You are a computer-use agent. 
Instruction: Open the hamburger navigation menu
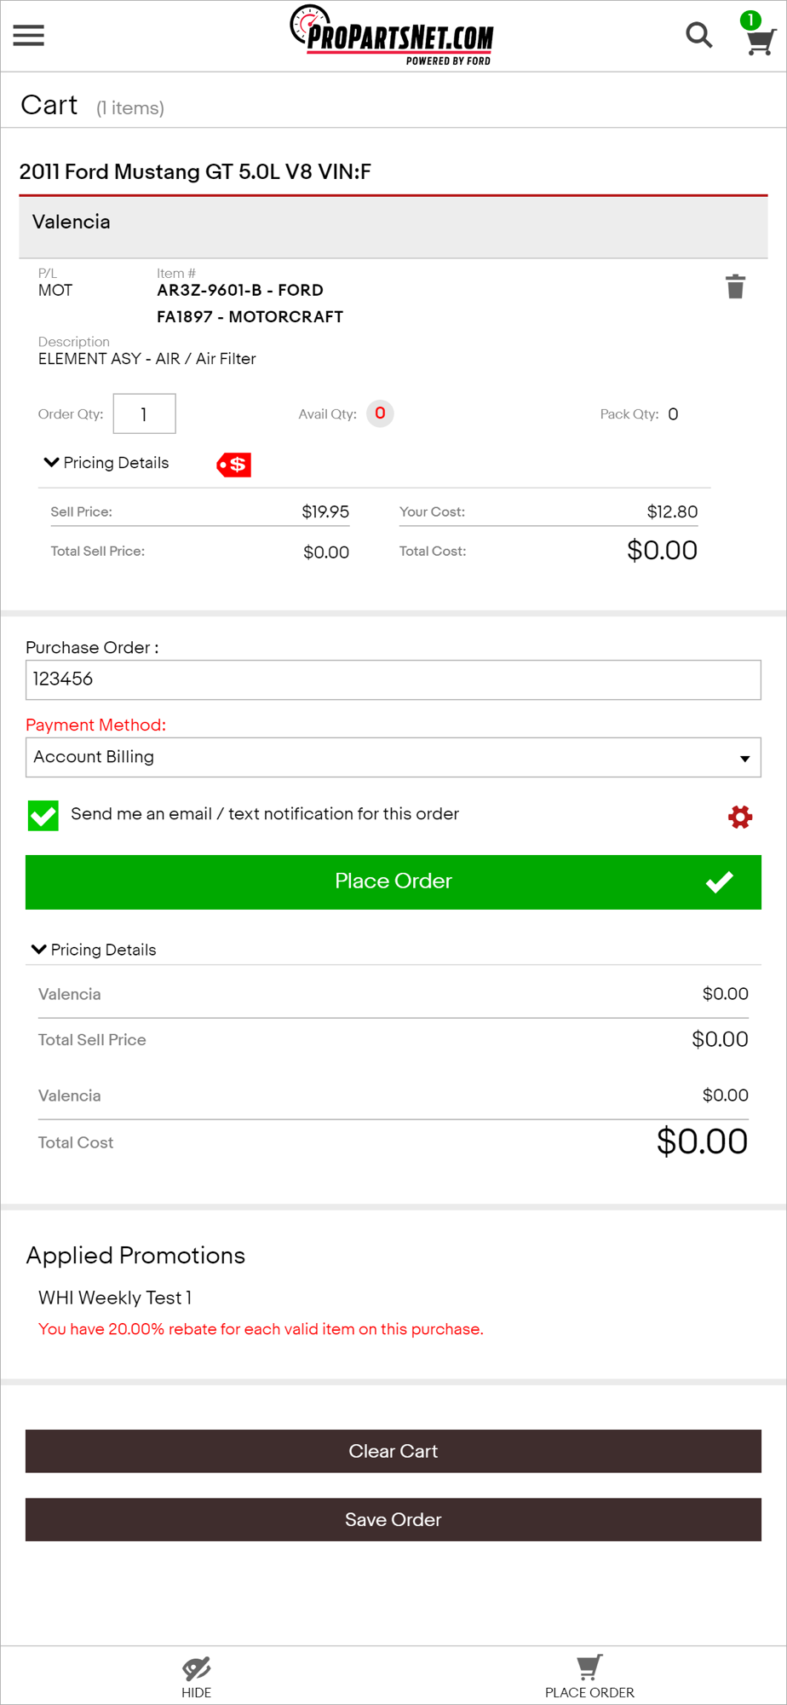coord(29,36)
